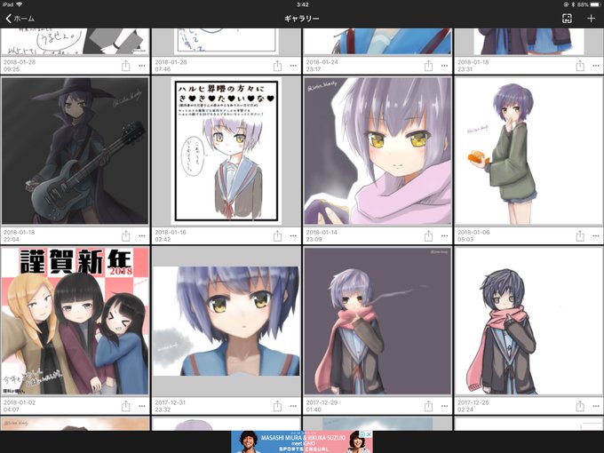Share the 2017-12-31 23:32 artwork
This screenshot has width=604, height=453.
(x=277, y=406)
